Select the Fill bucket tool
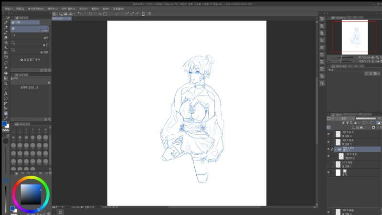382x215 pixels. 5,73
